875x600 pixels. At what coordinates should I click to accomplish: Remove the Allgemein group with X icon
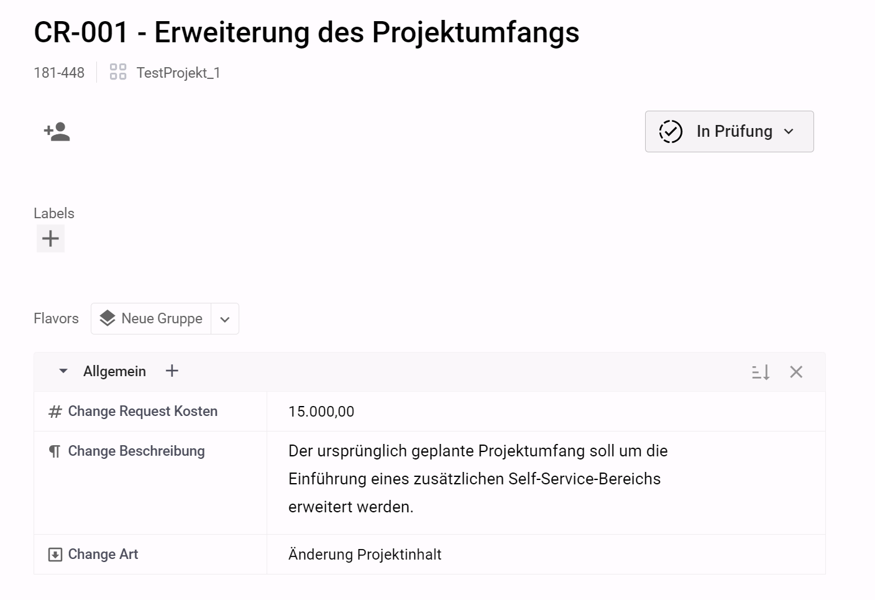pos(796,372)
